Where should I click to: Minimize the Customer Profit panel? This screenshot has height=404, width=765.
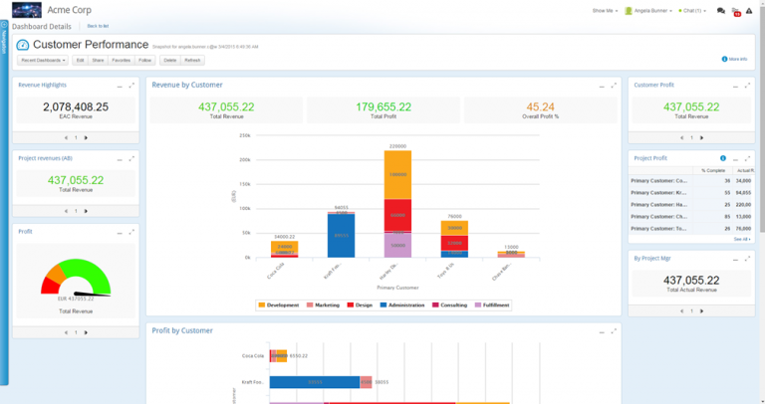coord(734,86)
